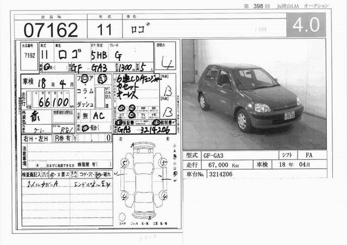Click the 注意事項 notes box
Viewport: 347px width, 245px height.
tap(67, 156)
